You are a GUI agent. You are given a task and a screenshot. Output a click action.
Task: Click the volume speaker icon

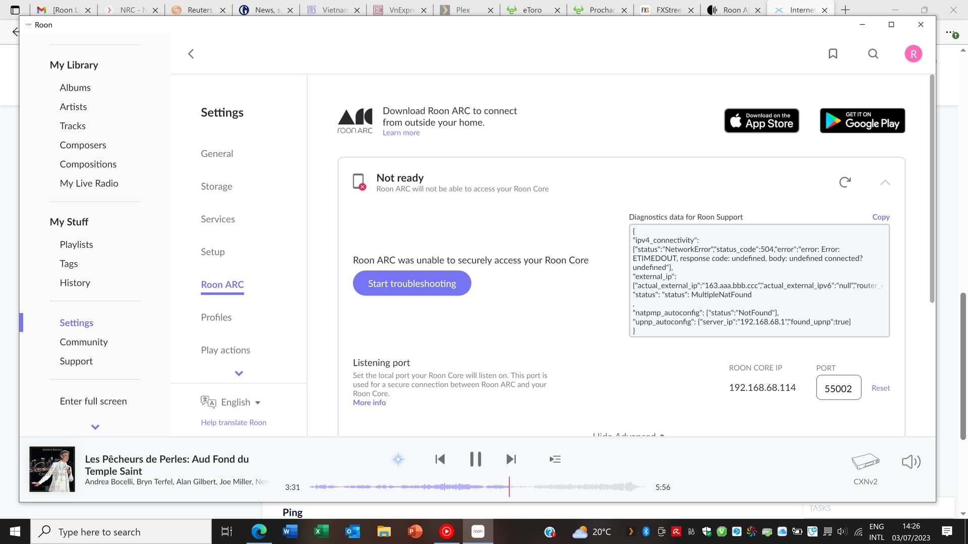click(x=911, y=461)
